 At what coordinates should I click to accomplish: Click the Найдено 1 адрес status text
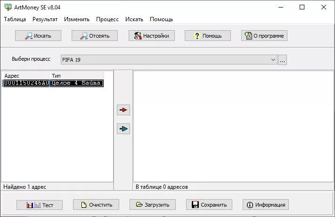pyautogui.click(x=25, y=187)
